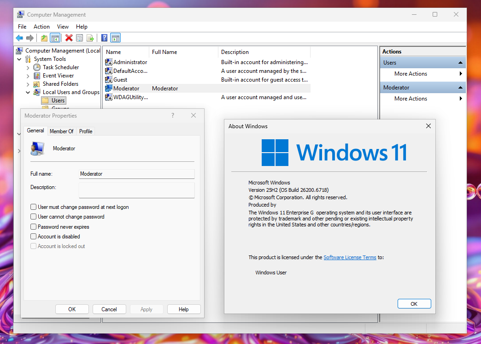This screenshot has width=481, height=344.
Task: Switch to the General tab
Action: coord(35,130)
